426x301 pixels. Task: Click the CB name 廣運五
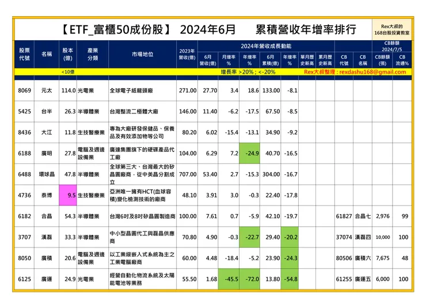363,279
